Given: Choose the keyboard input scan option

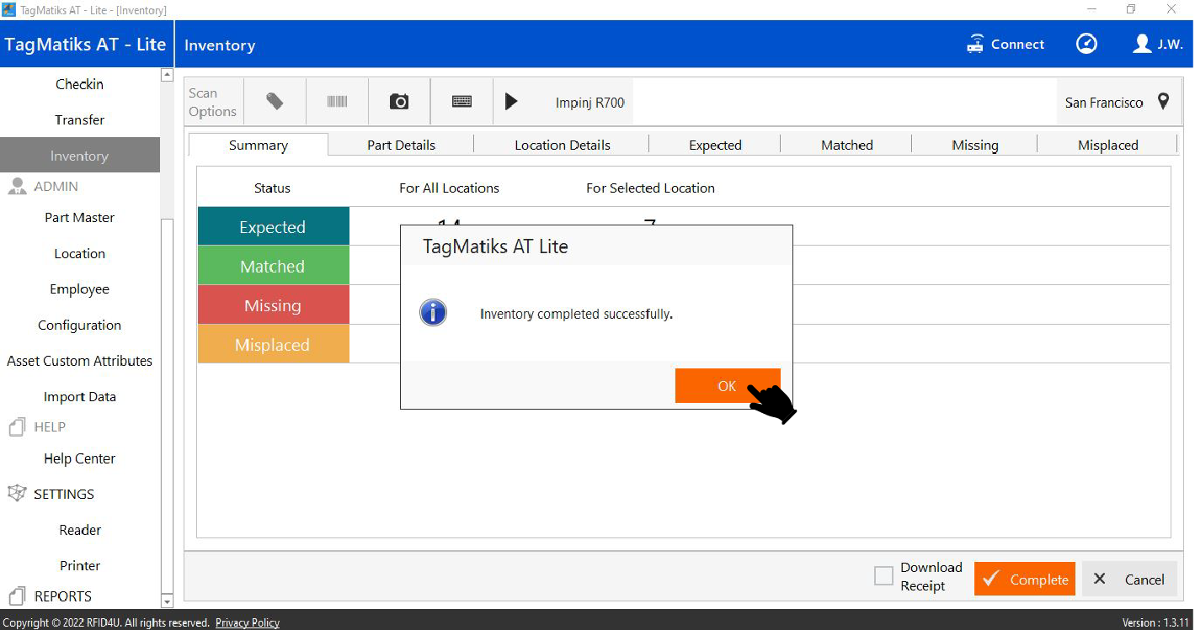Looking at the screenshot, I should (461, 102).
